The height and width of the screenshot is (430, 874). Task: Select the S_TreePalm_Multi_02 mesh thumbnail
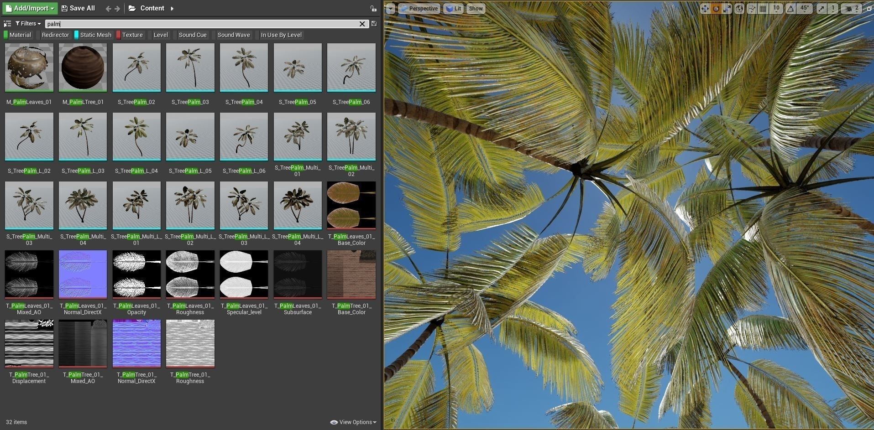[351, 136]
